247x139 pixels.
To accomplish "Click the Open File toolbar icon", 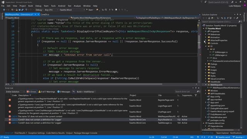I will (x=17, y=10).
